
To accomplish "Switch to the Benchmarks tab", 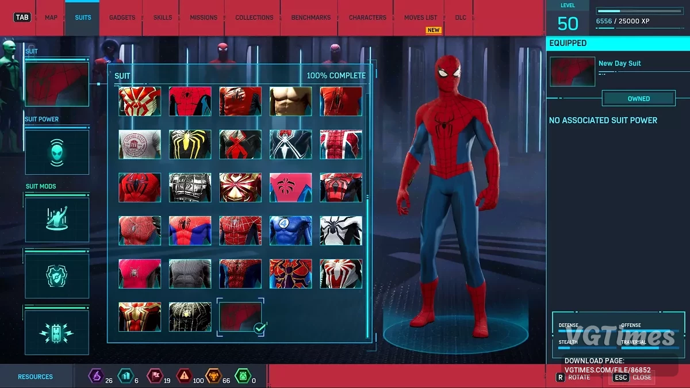I will (310, 18).
